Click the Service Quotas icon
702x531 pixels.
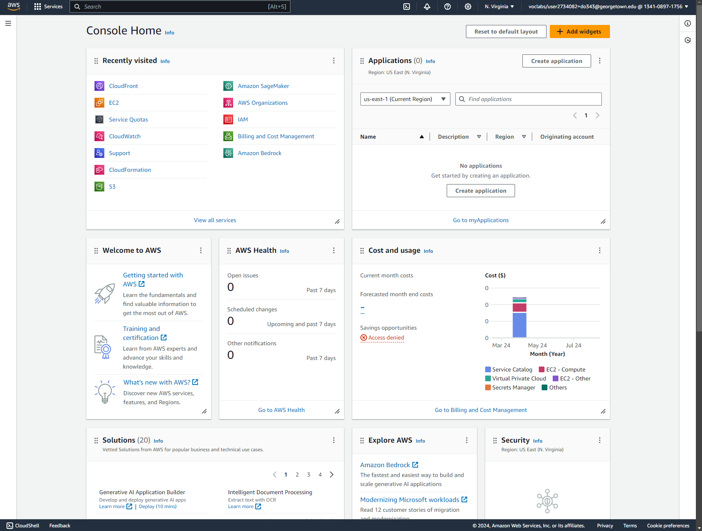[99, 119]
